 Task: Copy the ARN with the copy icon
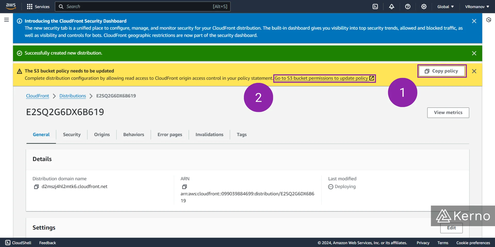tap(184, 187)
